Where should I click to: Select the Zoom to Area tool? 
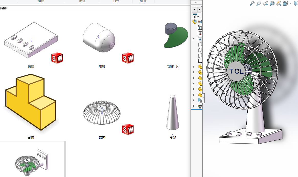[x=259, y=3]
